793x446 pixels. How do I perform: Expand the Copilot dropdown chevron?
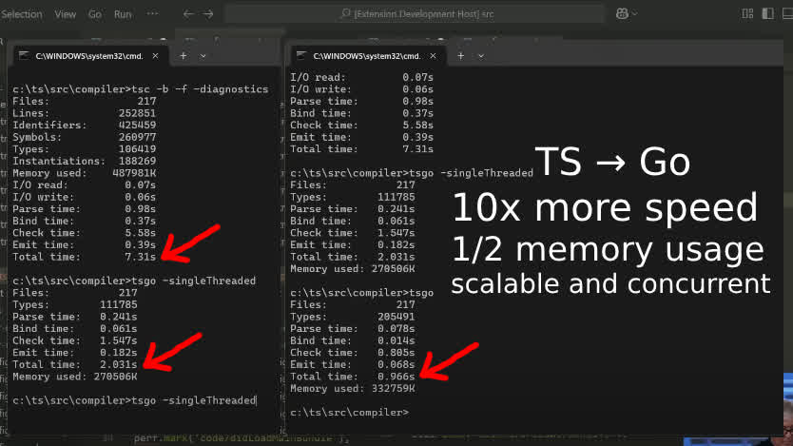tap(635, 14)
